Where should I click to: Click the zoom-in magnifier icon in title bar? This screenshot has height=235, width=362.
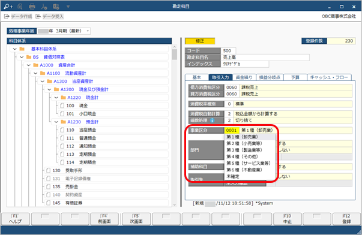pos(8,7)
